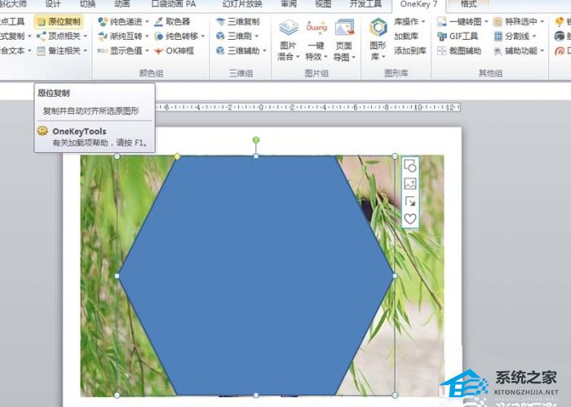The width and height of the screenshot is (571, 407).
Task: Click the resize arrow icon in the floating toolbar
Action: (x=410, y=201)
